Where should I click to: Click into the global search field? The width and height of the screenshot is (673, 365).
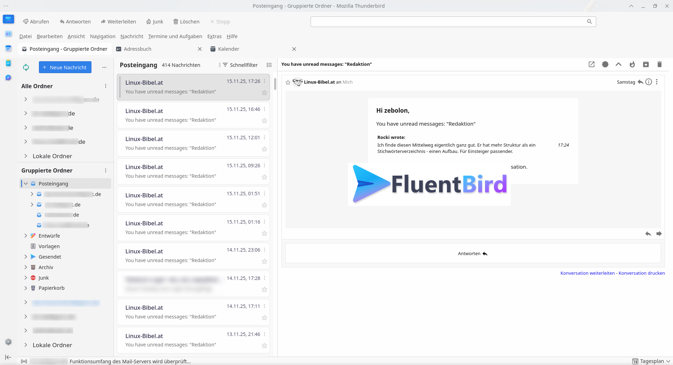pyautogui.click(x=449, y=22)
